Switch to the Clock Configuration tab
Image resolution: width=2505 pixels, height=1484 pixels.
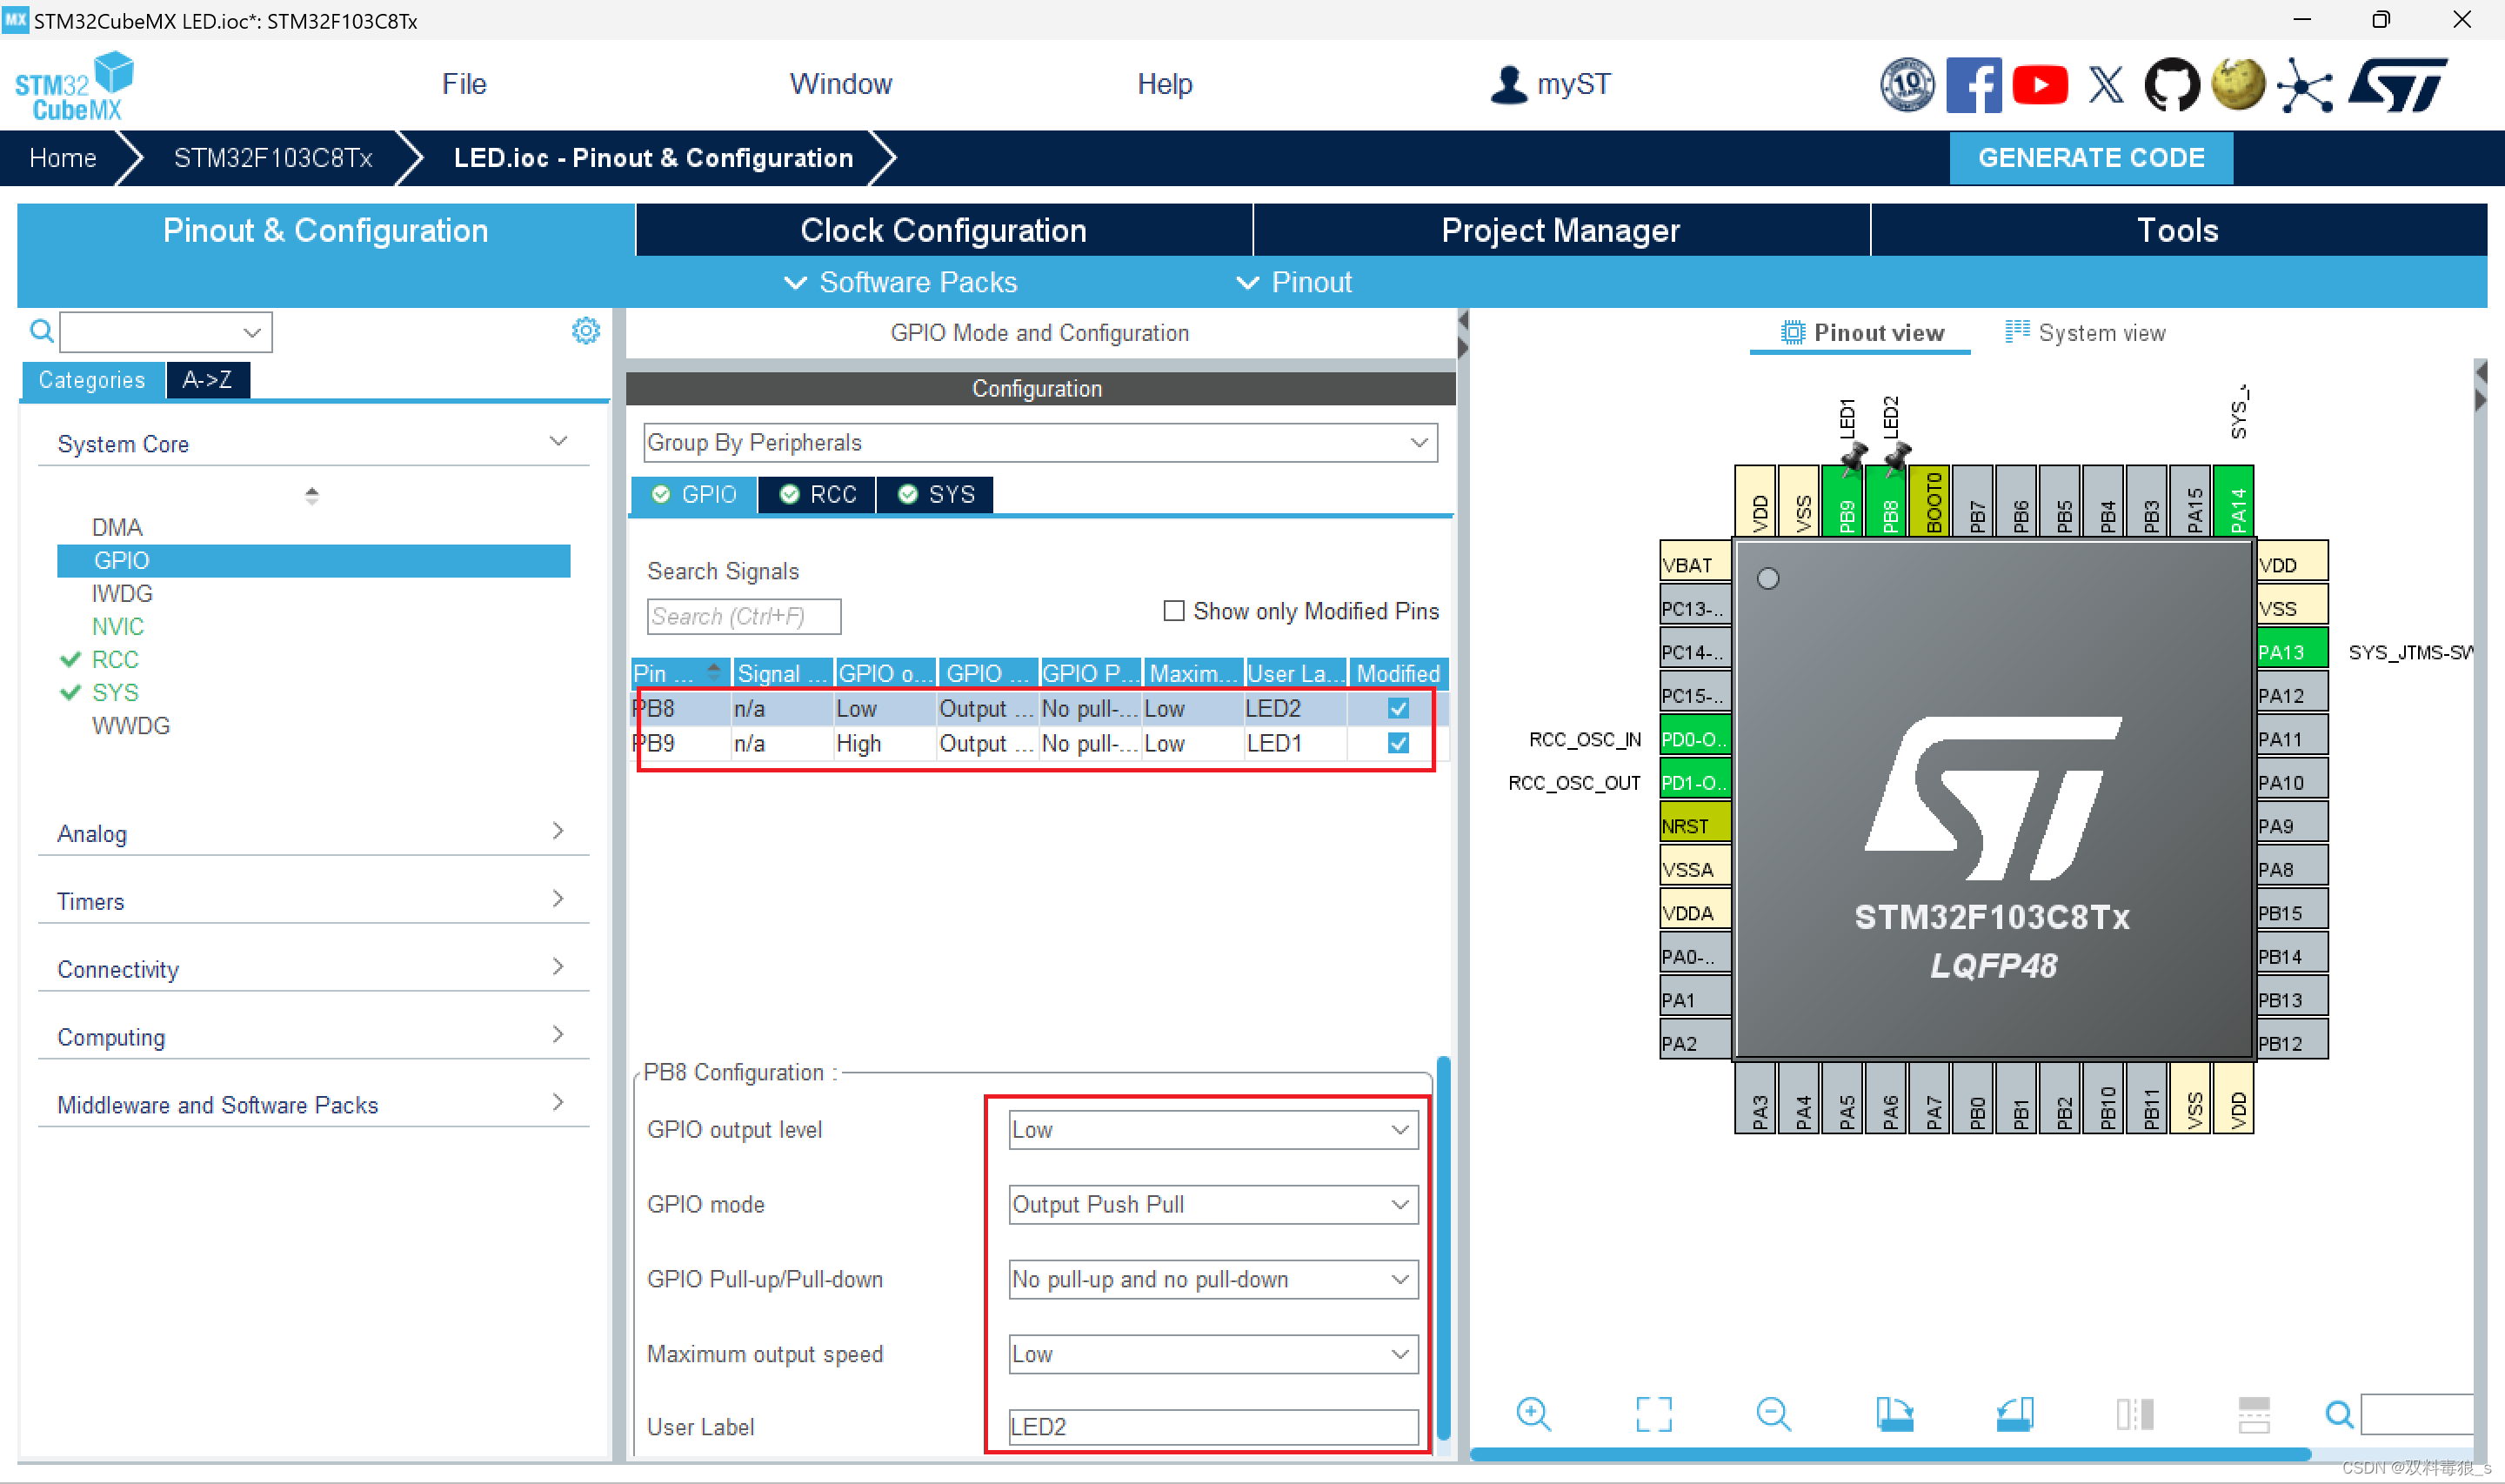943,230
